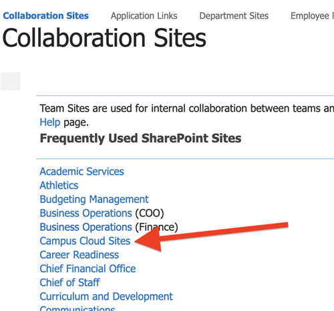Visit Curriculum and Development link
Image resolution: width=334 pixels, height=311 pixels.
pyautogui.click(x=106, y=296)
